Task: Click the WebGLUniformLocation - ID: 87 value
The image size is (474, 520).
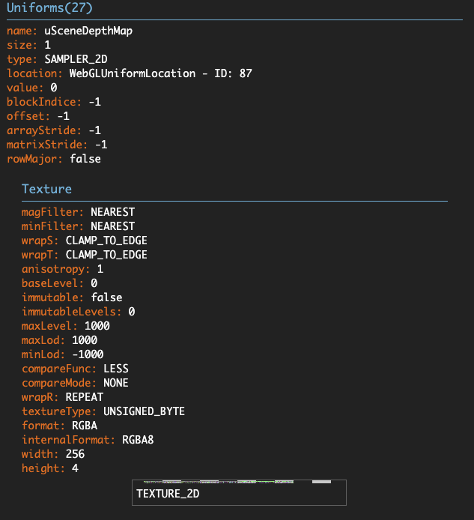Action: click(160, 73)
